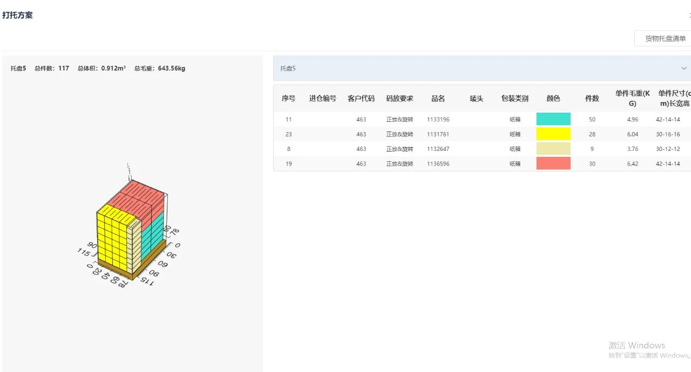Click the 码放要求 column header
This screenshot has width=691, height=372.
click(399, 99)
